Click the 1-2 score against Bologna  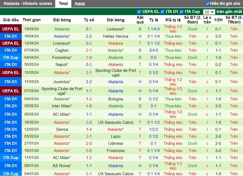tap(89, 99)
